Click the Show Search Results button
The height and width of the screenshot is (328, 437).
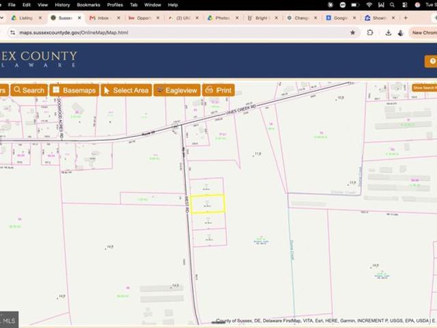coord(424,88)
